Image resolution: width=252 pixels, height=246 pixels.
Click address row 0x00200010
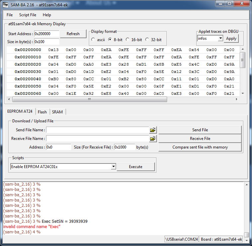coord(28,57)
